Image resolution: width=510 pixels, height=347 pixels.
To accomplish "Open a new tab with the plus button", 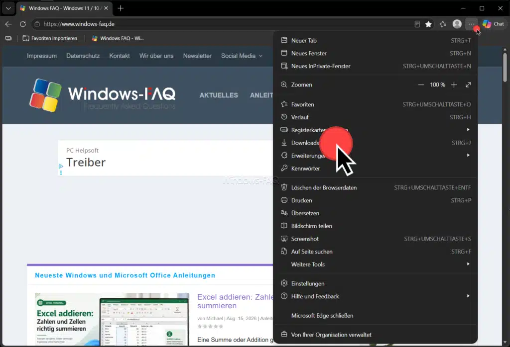I will [x=121, y=8].
